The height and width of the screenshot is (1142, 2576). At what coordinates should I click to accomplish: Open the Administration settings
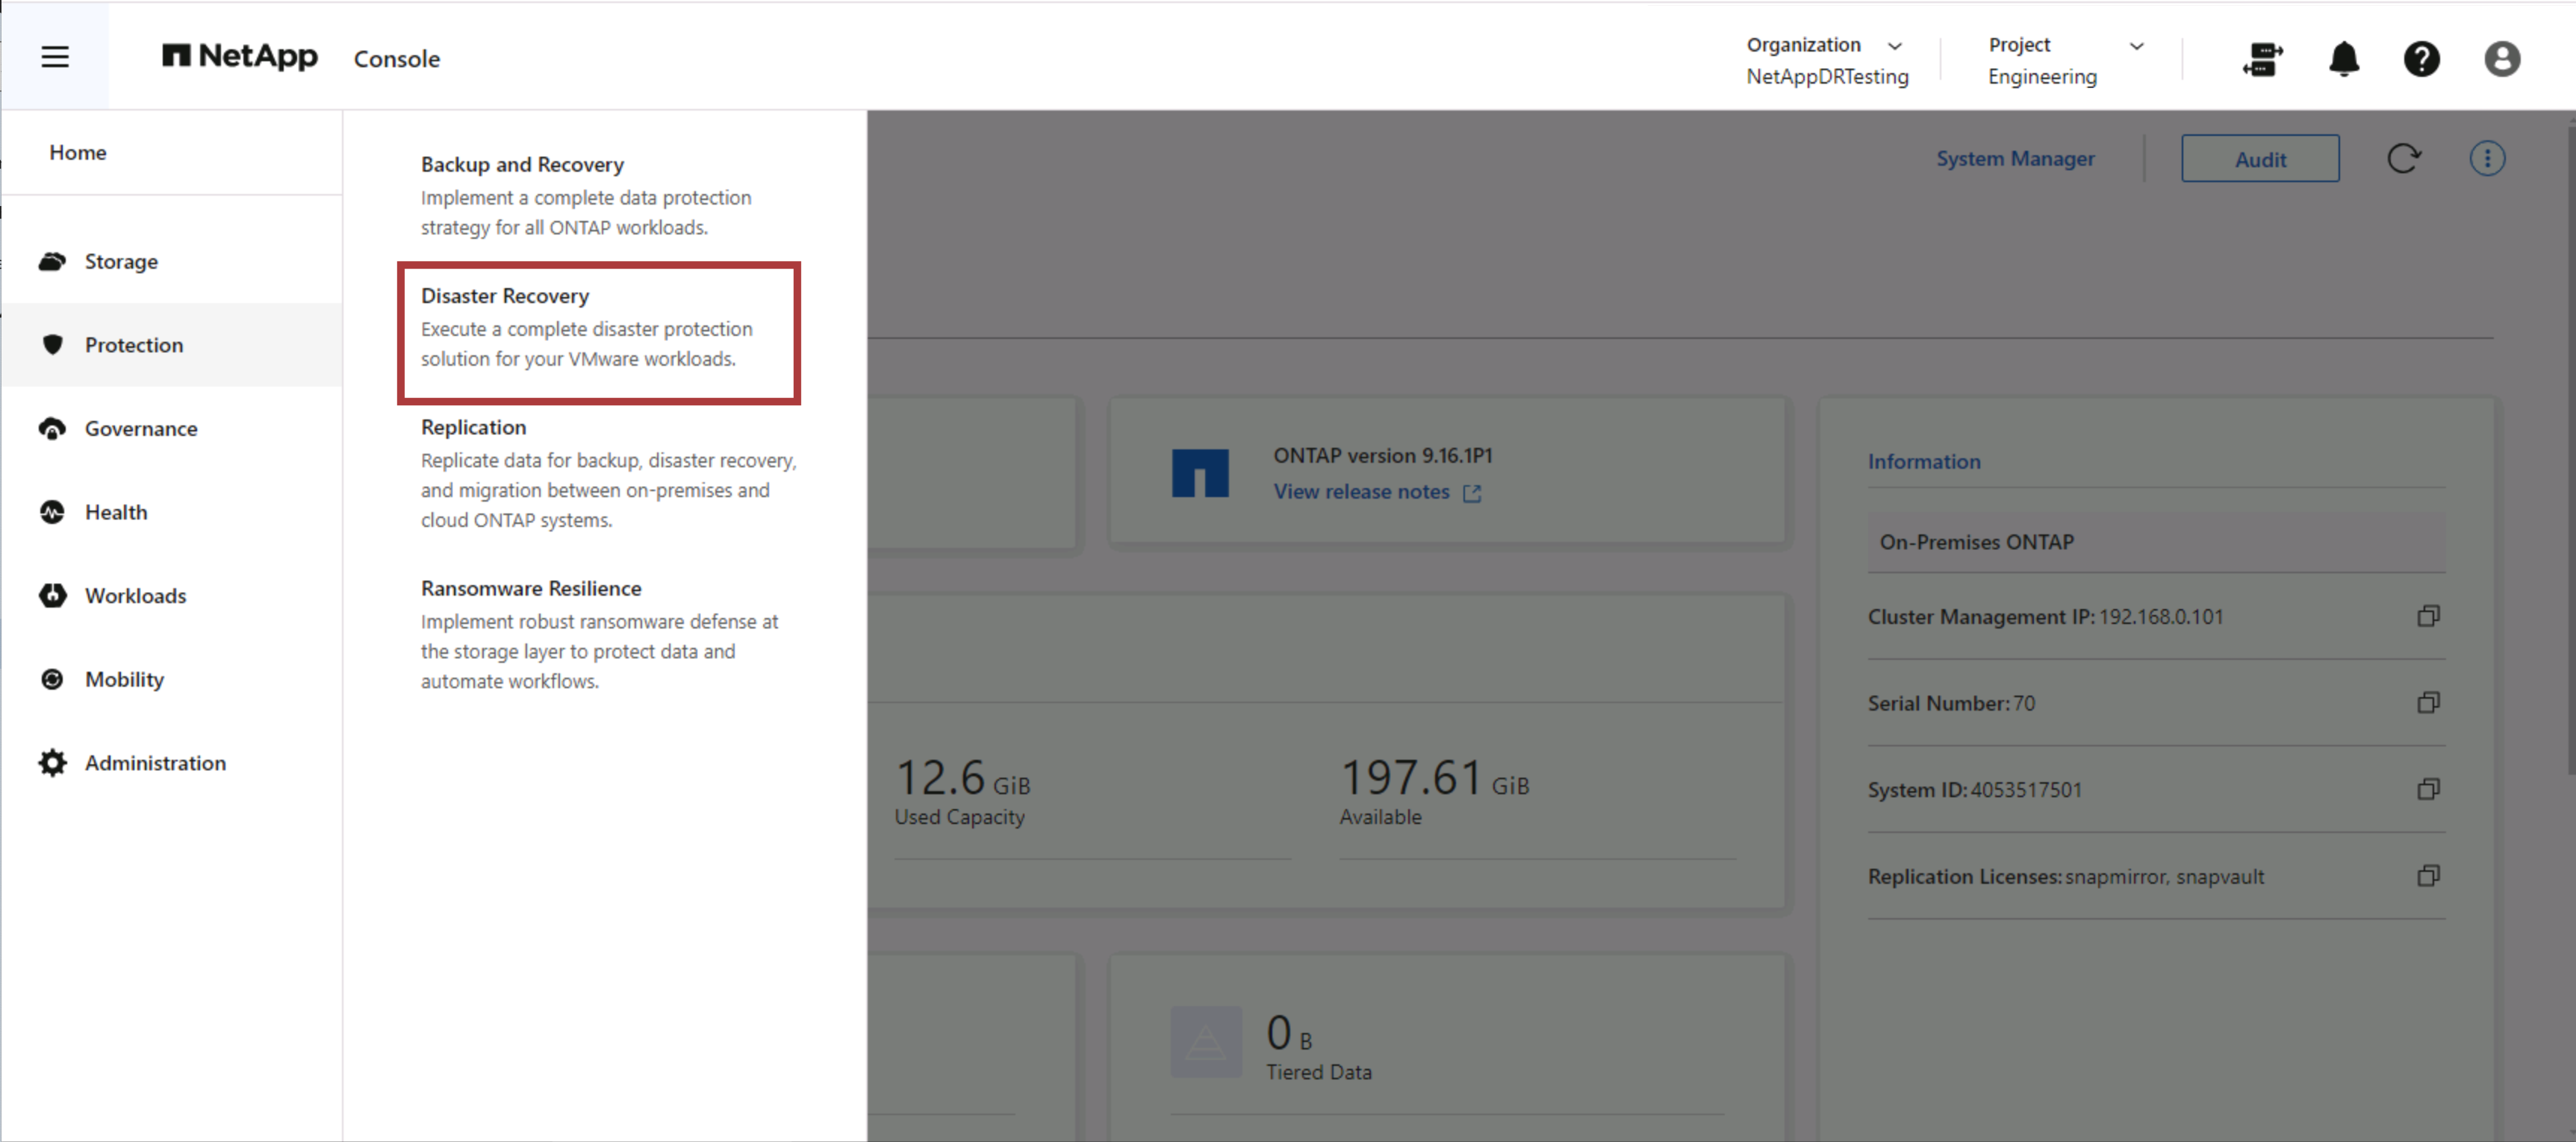155,762
